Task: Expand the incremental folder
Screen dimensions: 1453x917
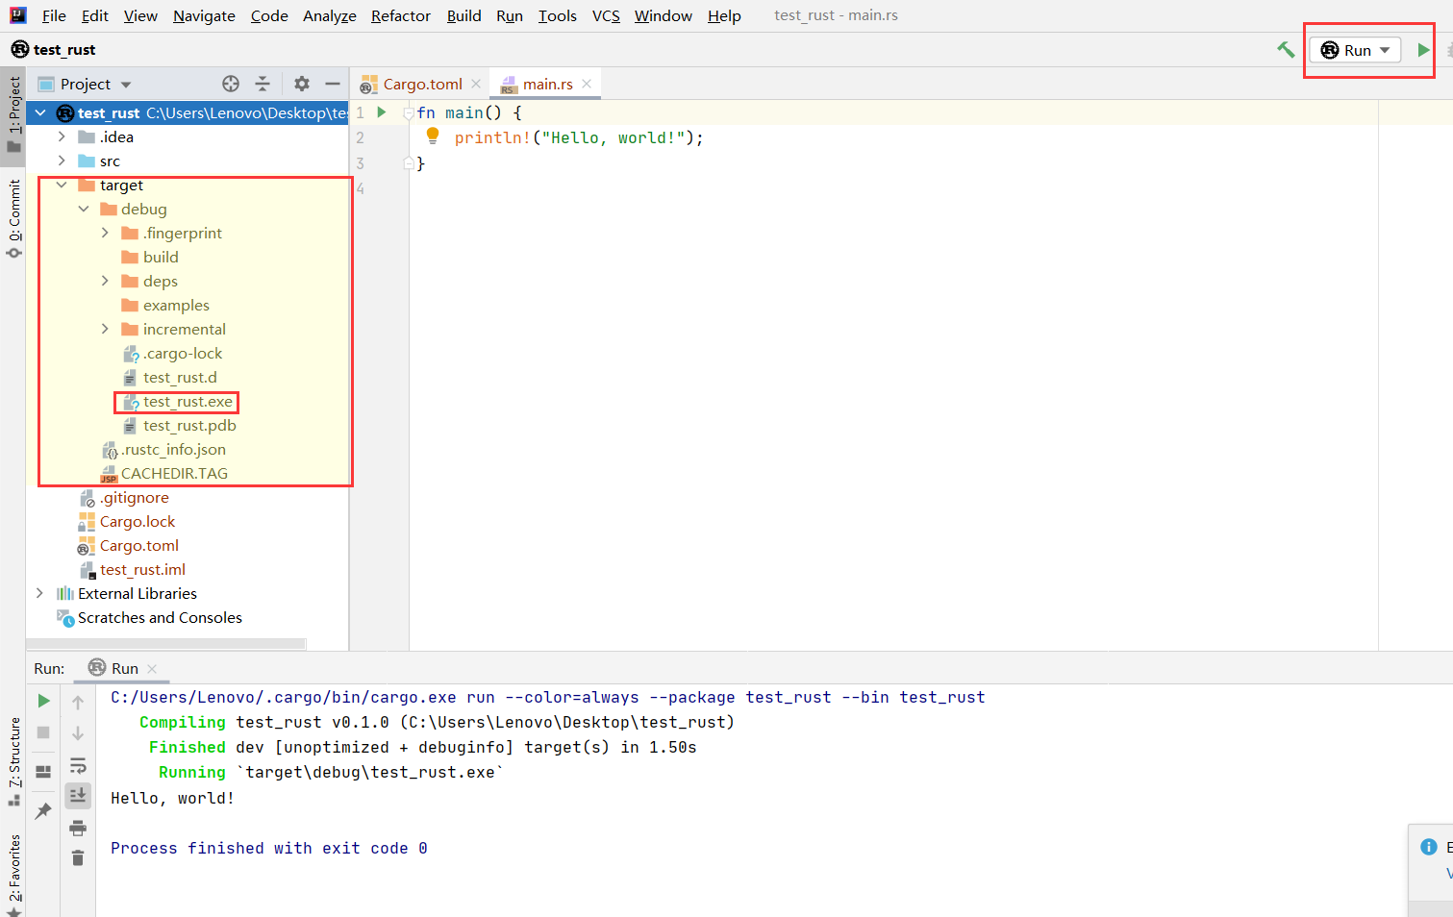Action: [x=105, y=329]
